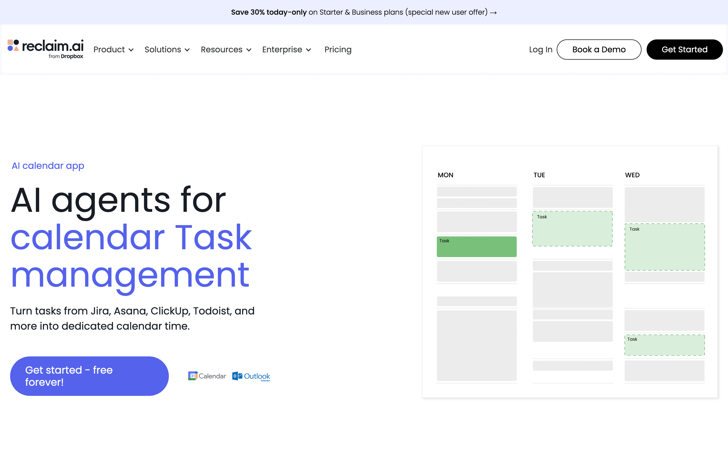Click the reclaim.ai logo
This screenshot has width=728, height=455.
(45, 49)
